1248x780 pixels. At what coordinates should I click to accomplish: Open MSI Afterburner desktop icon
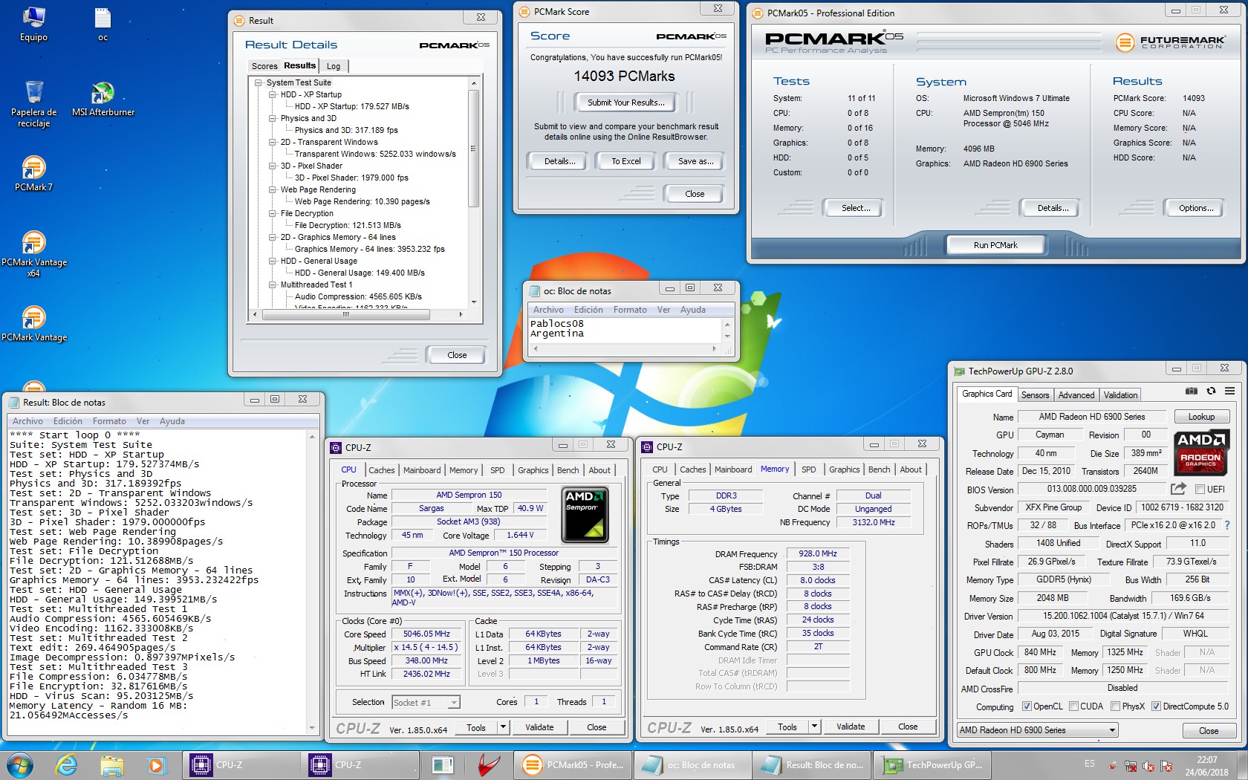[103, 100]
